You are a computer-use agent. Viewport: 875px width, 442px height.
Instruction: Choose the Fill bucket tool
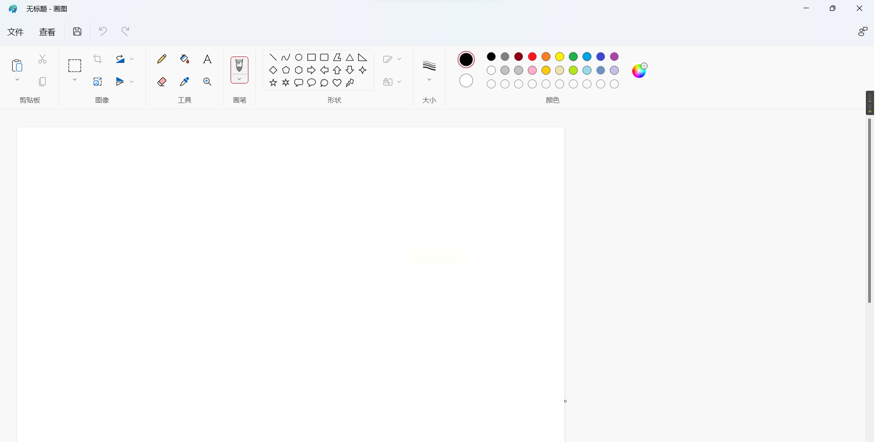[x=185, y=59]
